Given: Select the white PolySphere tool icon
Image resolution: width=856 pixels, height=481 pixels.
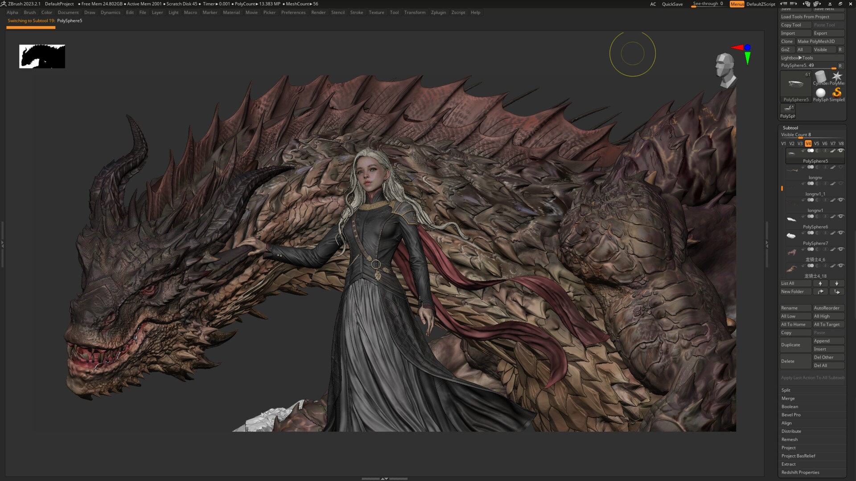Looking at the screenshot, I should (820, 93).
